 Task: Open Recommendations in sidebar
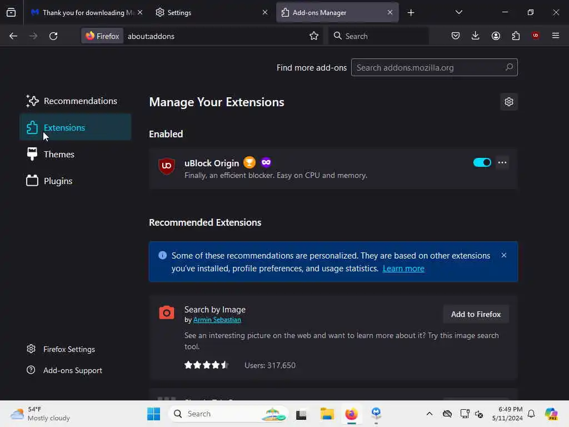pyautogui.click(x=75, y=101)
